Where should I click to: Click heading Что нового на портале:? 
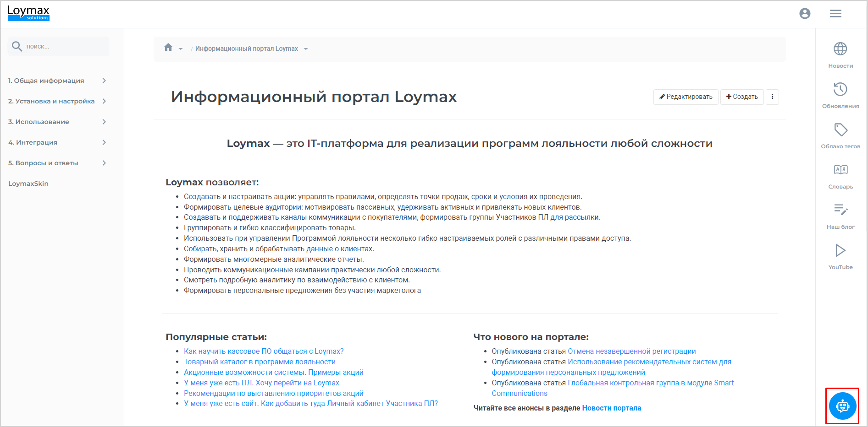coord(531,337)
